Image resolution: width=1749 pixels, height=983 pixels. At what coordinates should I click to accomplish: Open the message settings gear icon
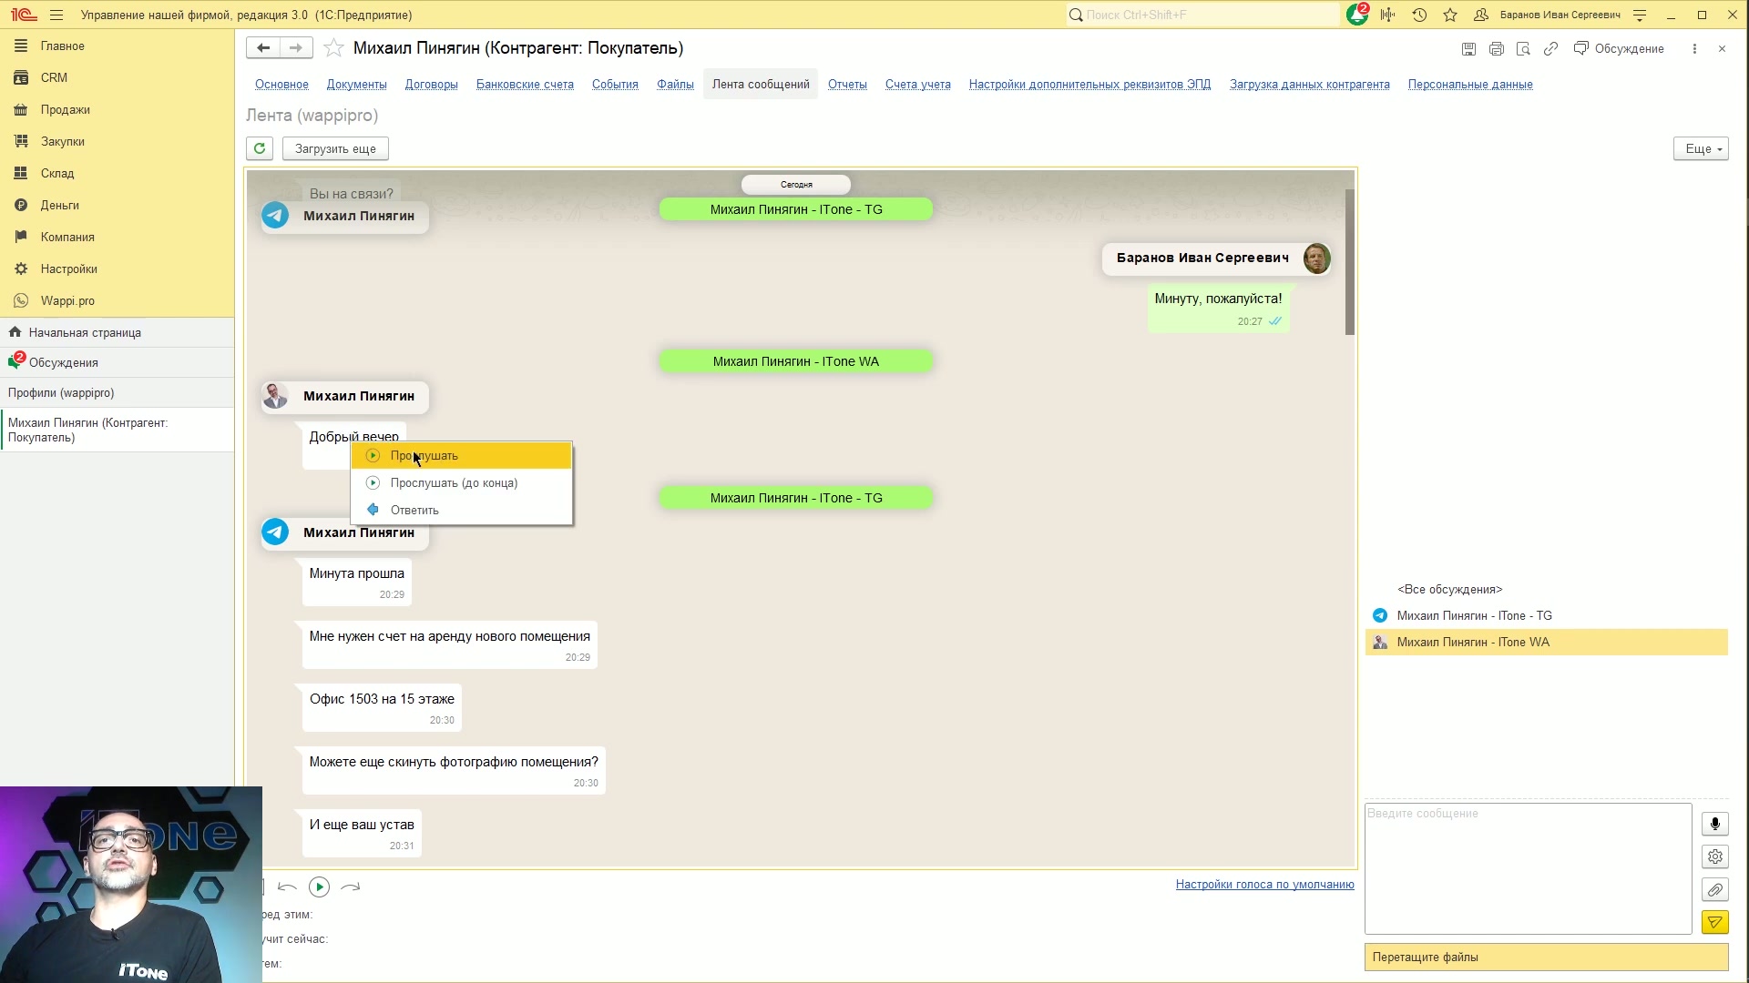click(1714, 857)
